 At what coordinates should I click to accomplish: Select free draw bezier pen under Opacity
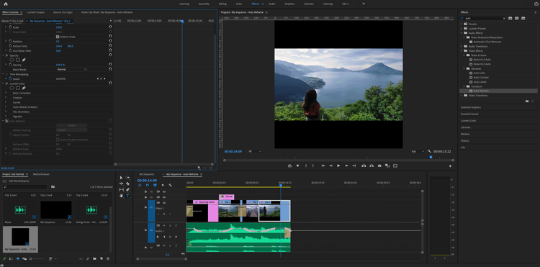(x=24, y=60)
